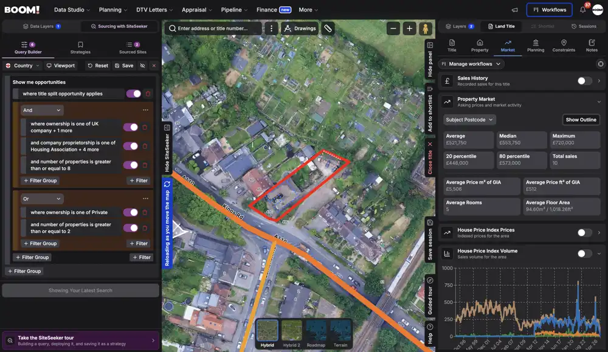Open the Constraints section icon

[564, 46]
